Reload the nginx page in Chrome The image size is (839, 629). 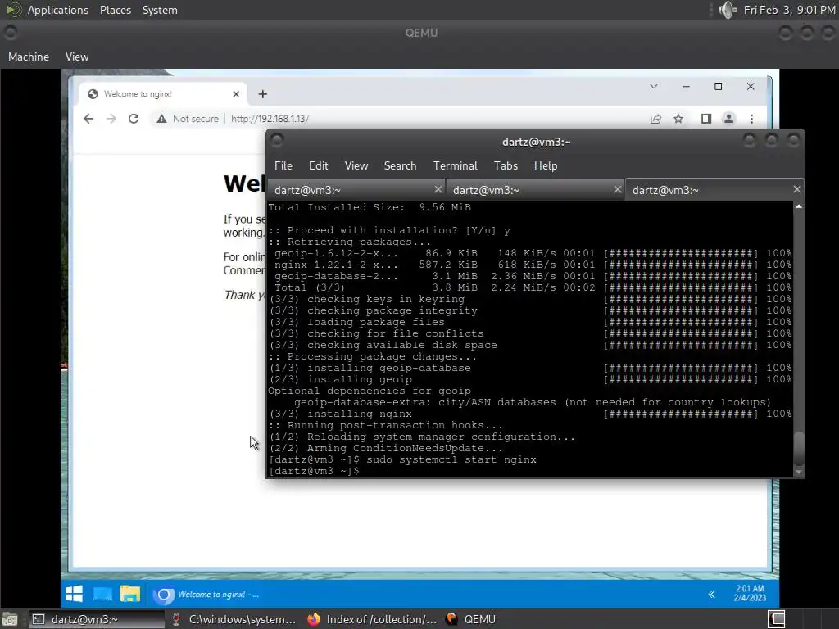(x=134, y=119)
